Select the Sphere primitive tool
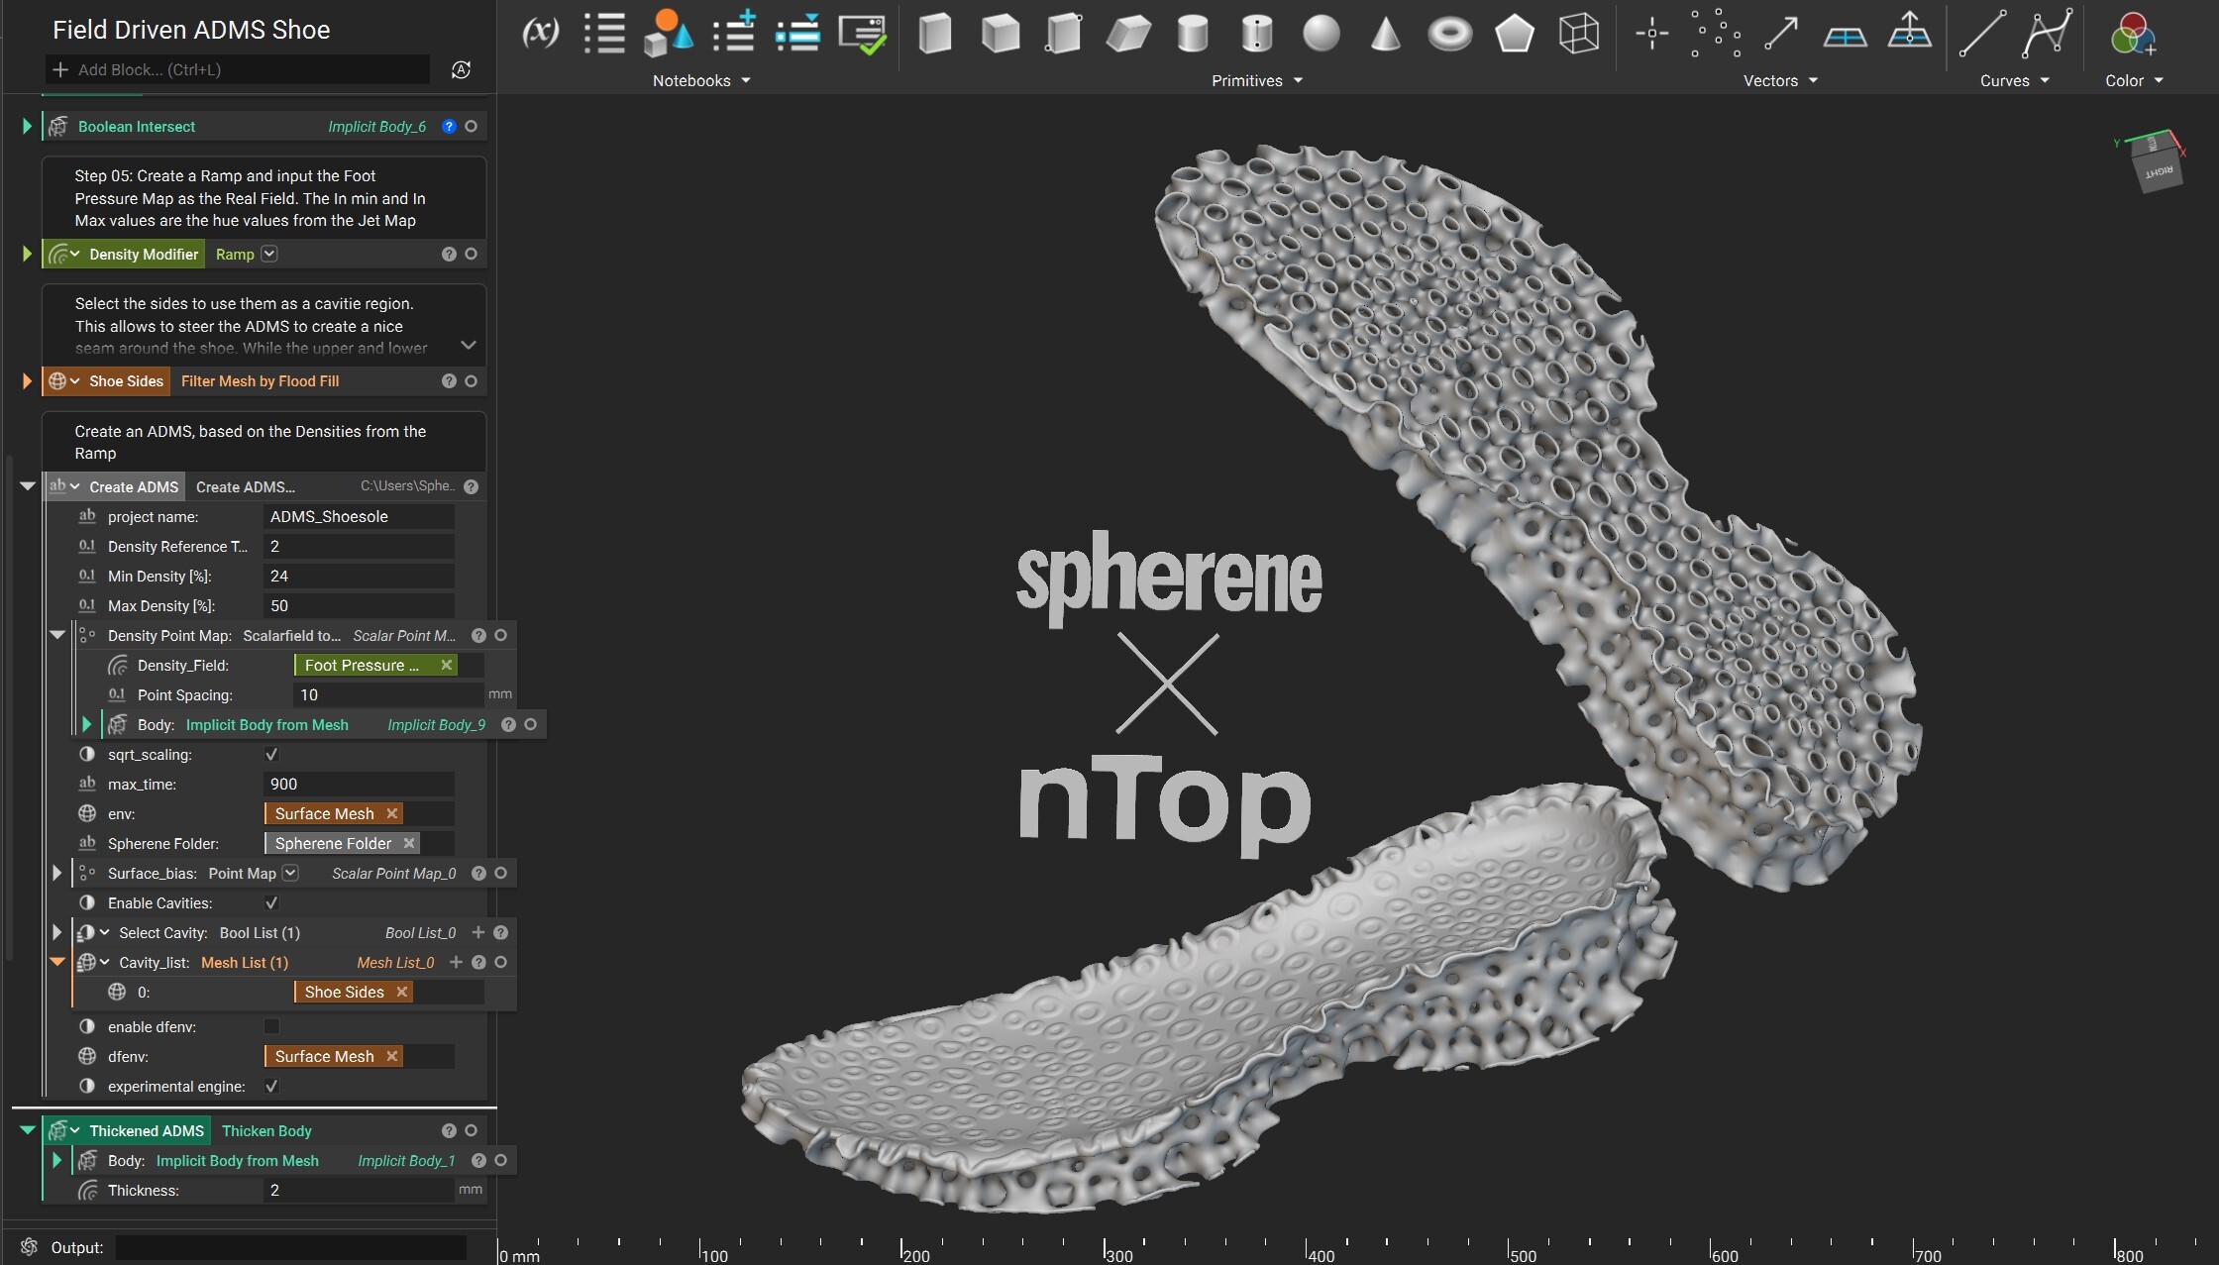The image size is (2219, 1265). point(1321,35)
